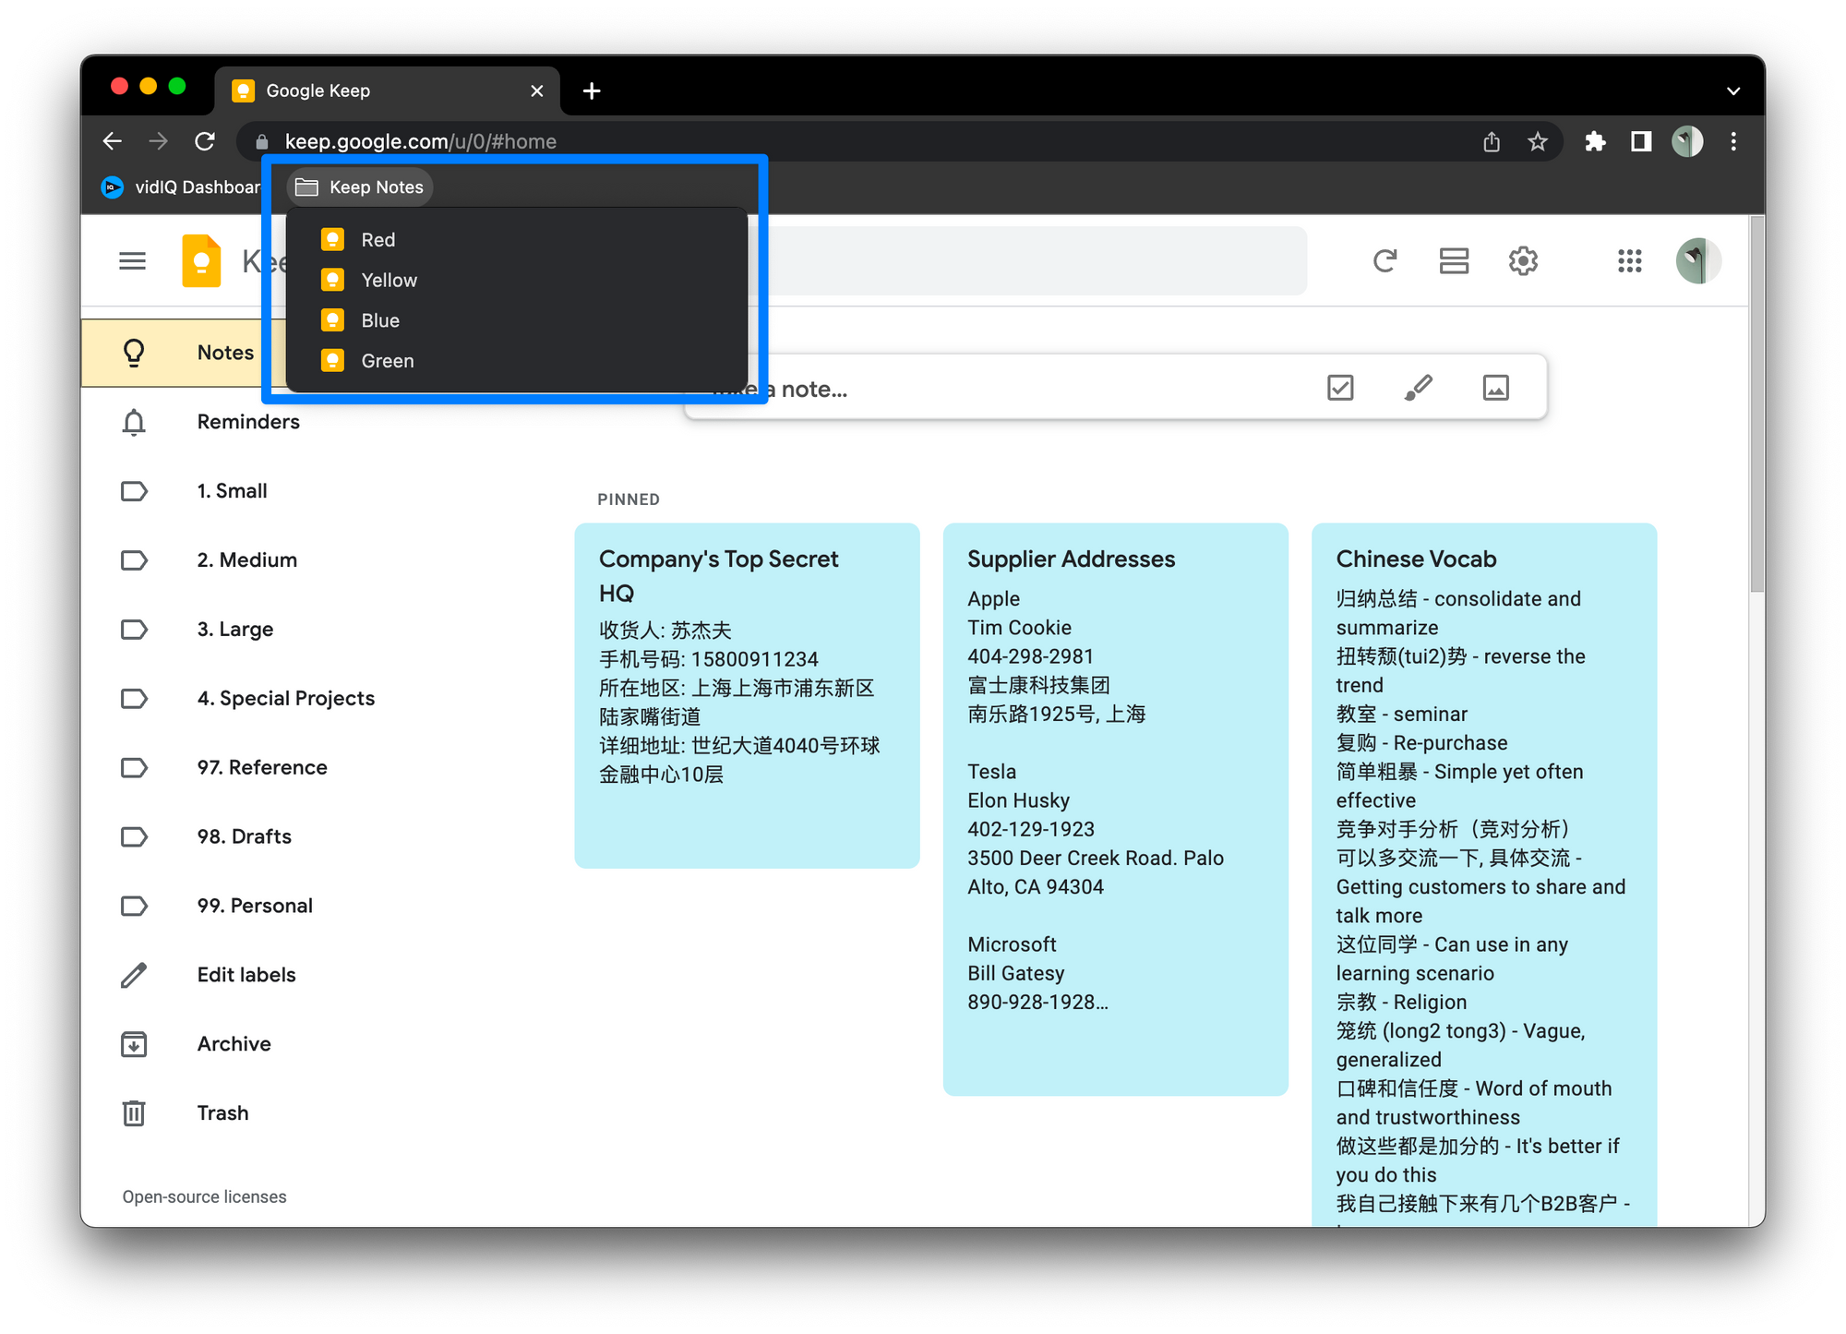Open Chrome three-dot menu
1846x1334 pixels.
(x=1733, y=141)
